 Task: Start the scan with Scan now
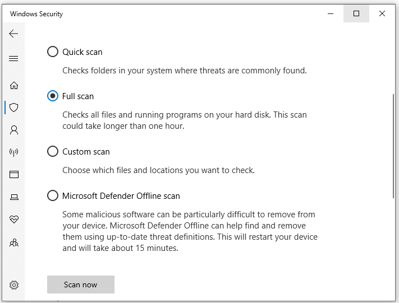[x=81, y=285]
